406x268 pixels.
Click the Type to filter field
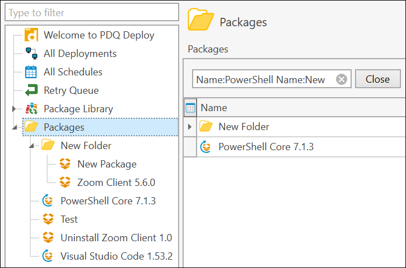tap(91, 12)
